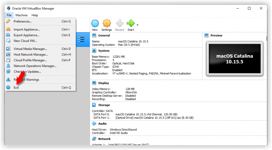Click the VM name macOS Catalina 10.15.5
Image resolution: width=272 pixels, height=150 pixels.
point(133,41)
